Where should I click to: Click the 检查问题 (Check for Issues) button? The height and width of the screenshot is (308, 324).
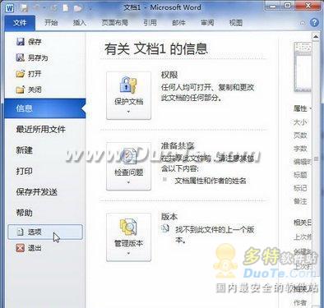(128, 166)
